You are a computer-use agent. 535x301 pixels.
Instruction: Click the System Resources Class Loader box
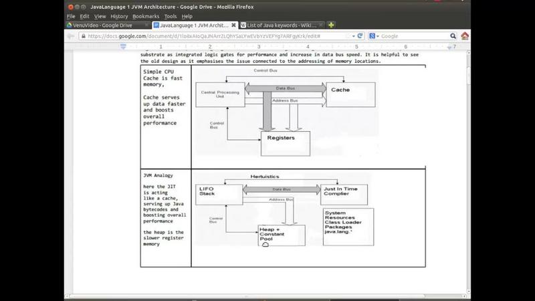348,227
